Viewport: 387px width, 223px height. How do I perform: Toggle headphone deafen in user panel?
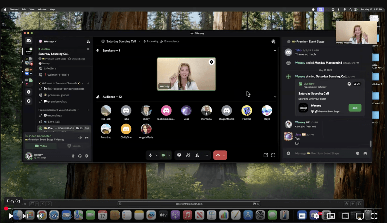coord(80,156)
